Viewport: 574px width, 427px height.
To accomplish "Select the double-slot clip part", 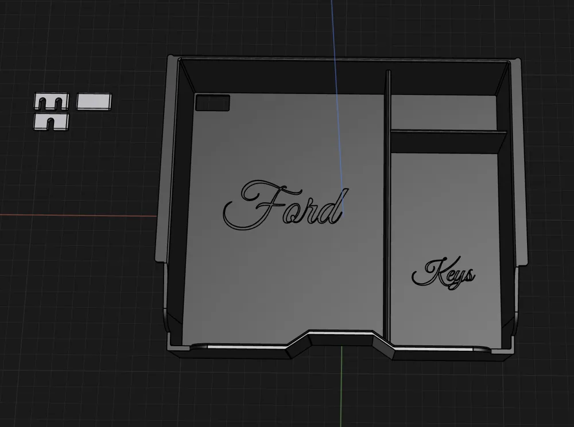I will coord(51,101).
